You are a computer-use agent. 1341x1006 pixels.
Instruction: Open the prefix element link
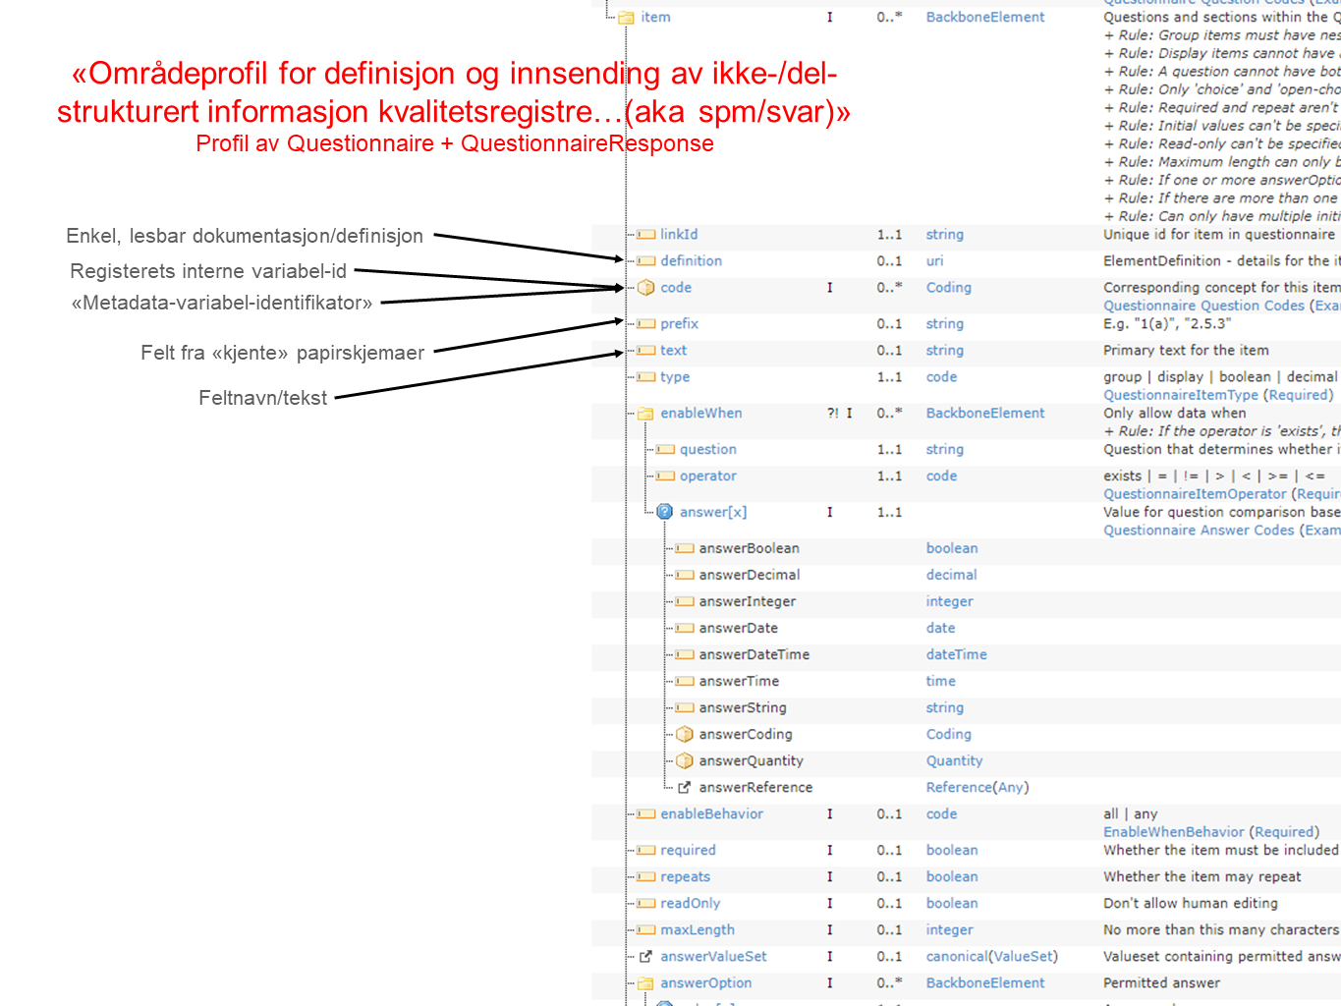[x=679, y=324]
